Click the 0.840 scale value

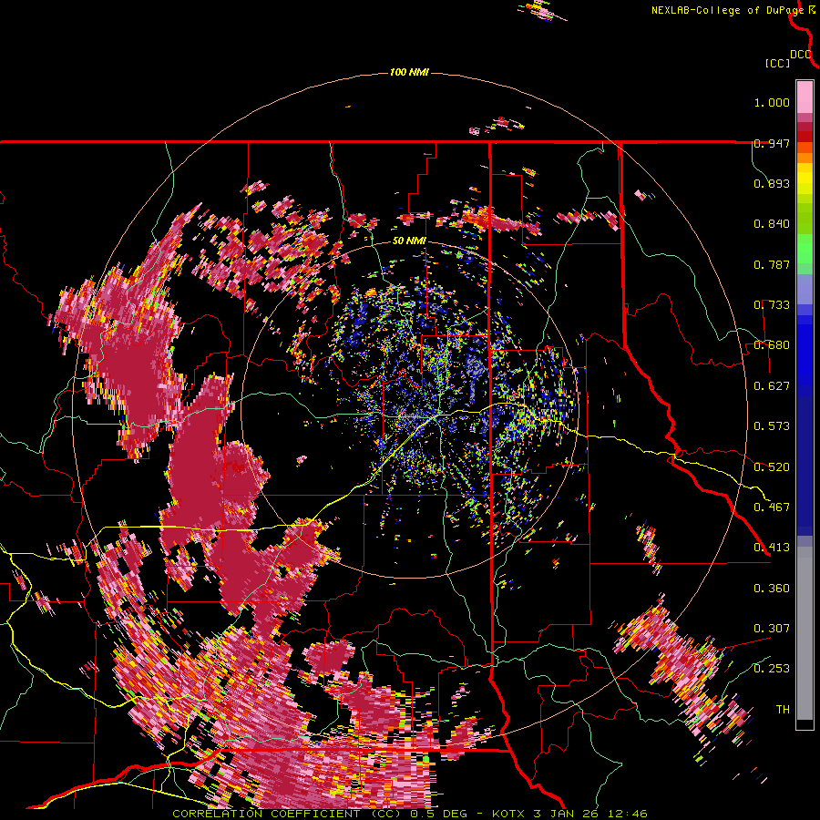772,224
